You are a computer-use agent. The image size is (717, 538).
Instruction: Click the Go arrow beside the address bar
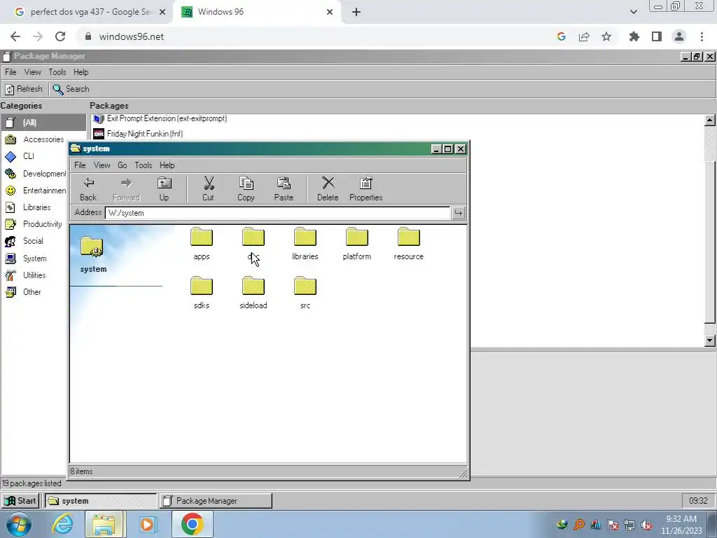[458, 213]
